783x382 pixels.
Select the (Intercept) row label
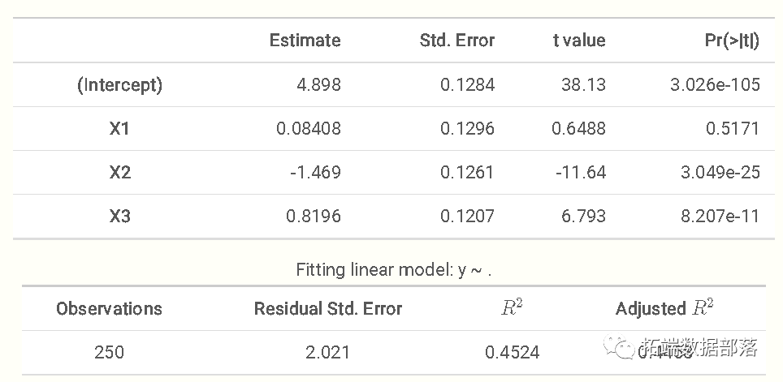click(x=119, y=85)
